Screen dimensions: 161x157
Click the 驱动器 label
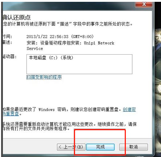(9, 56)
